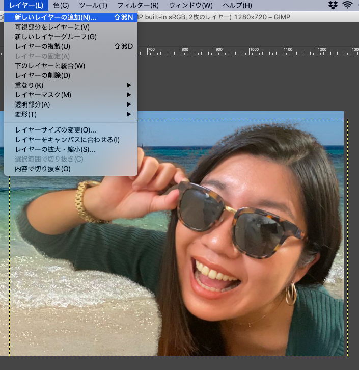Select レイヤーの削除(D)
This screenshot has width=359, height=370.
pyautogui.click(x=71, y=75)
